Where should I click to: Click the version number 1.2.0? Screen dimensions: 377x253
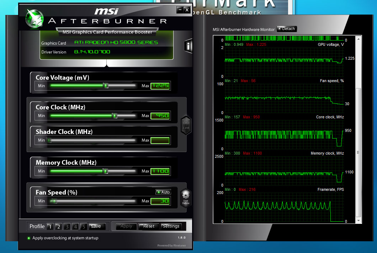182,238
